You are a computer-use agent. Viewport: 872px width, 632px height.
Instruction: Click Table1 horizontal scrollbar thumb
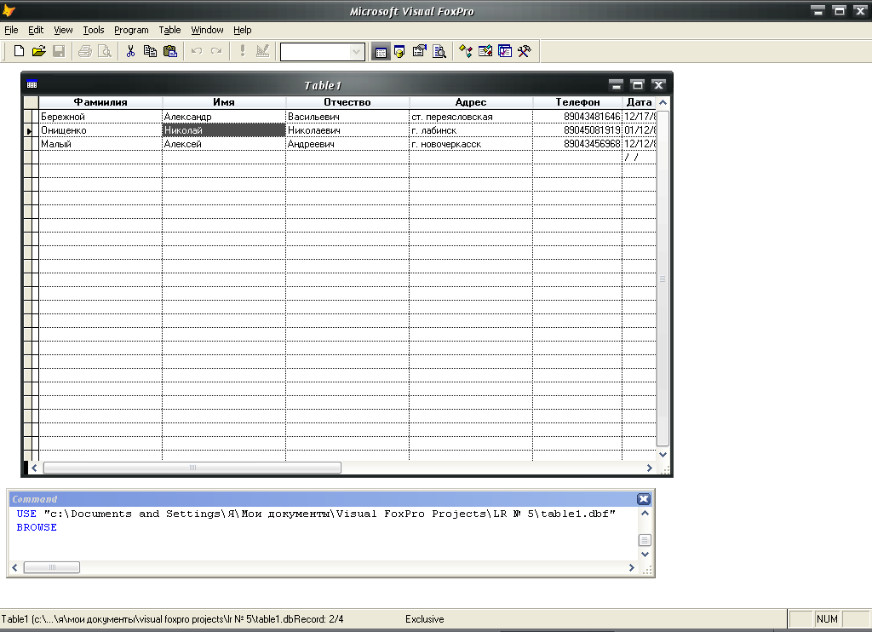point(192,468)
